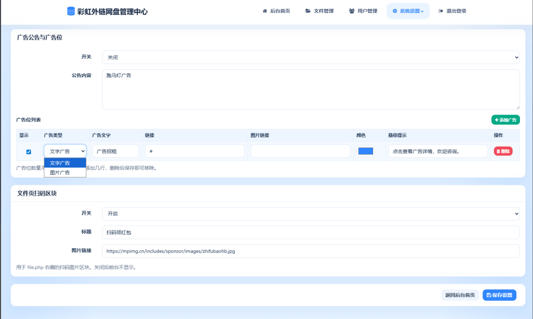
Task: Untick the 显示 checkbox in ad row
Action: coord(29,152)
